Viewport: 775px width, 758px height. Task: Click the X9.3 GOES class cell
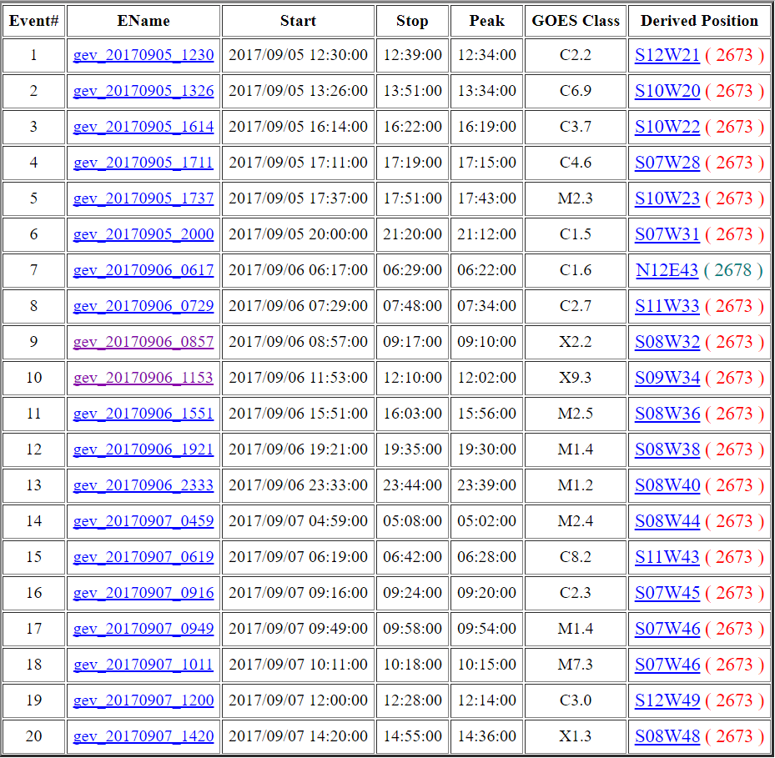point(576,378)
